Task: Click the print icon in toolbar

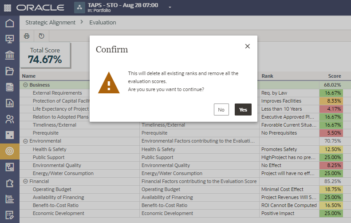Action: [x=27, y=36]
